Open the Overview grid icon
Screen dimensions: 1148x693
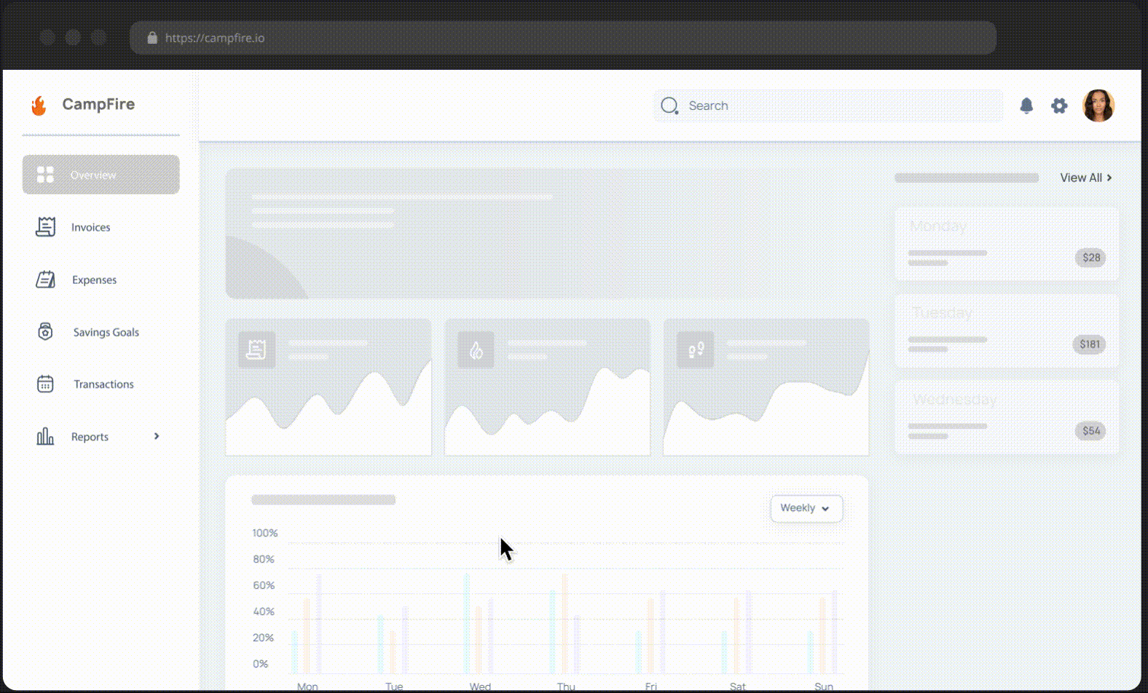tap(45, 175)
